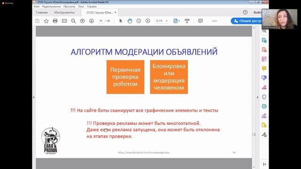
Task: Open the Справка menu
Action: coord(92,7)
